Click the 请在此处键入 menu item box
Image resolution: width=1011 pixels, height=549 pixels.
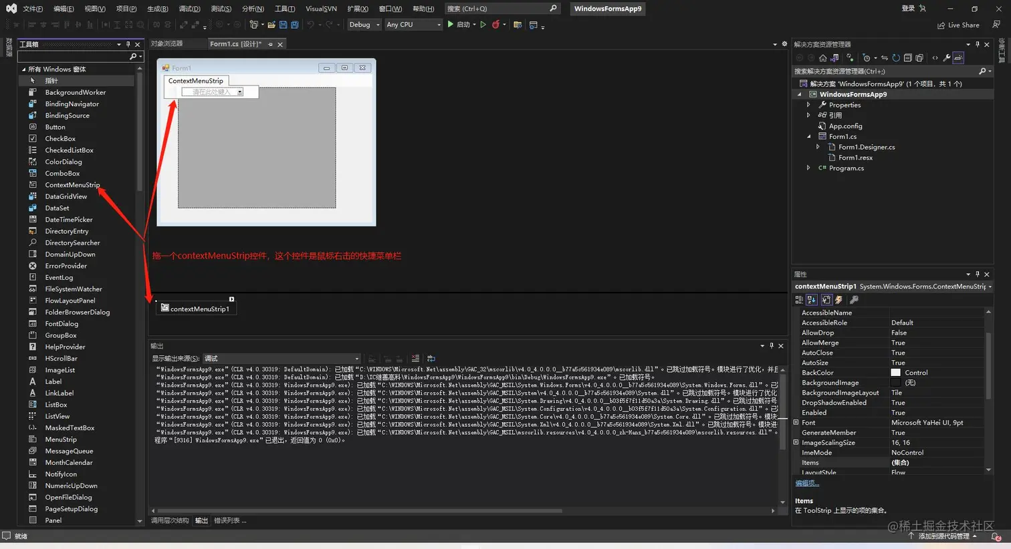[x=211, y=92]
